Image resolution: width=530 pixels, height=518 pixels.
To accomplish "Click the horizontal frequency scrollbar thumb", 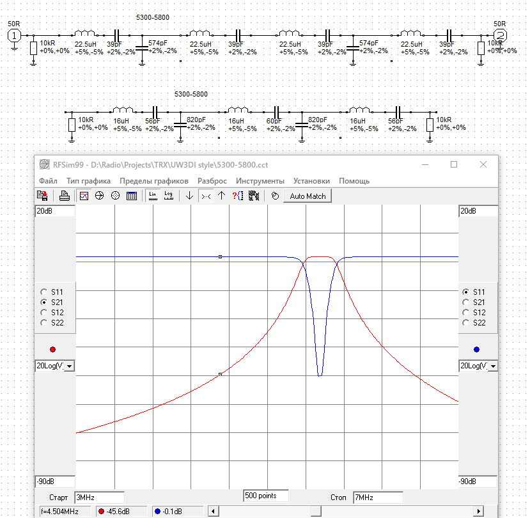I will pos(315,512).
